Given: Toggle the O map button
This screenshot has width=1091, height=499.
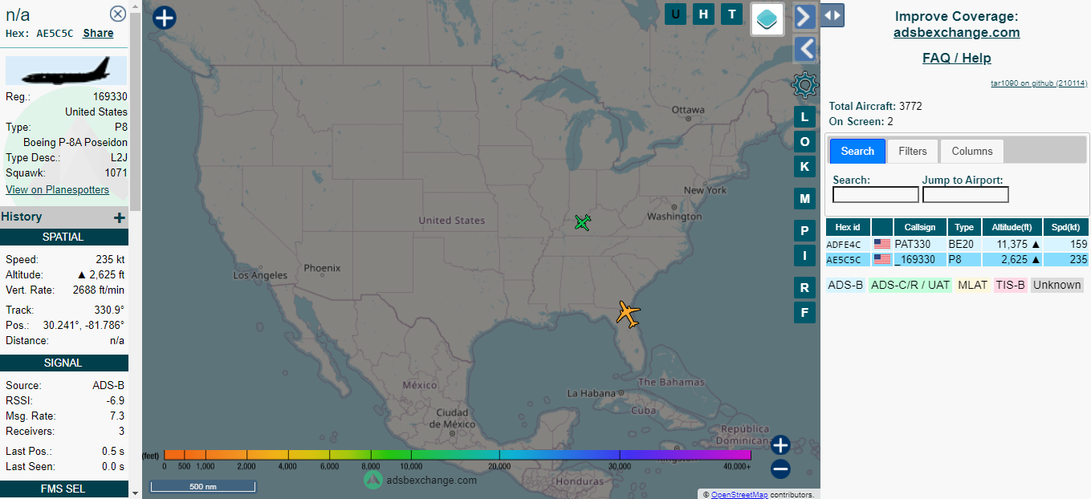Looking at the screenshot, I should [x=805, y=142].
